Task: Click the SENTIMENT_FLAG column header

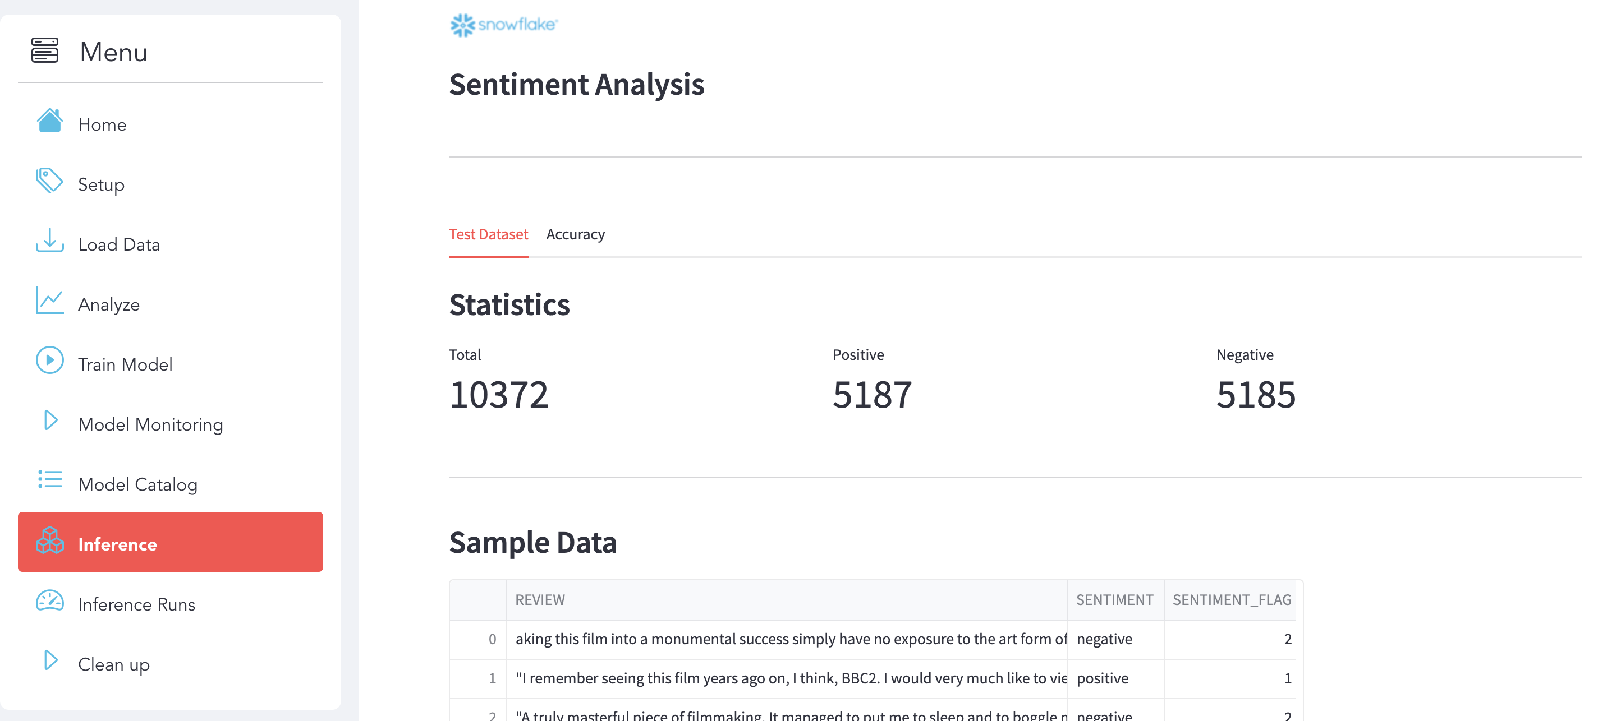Action: click(x=1232, y=600)
